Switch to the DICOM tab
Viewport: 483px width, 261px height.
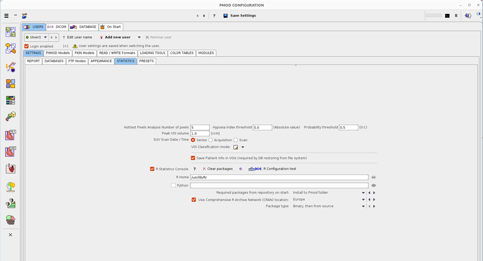point(57,27)
